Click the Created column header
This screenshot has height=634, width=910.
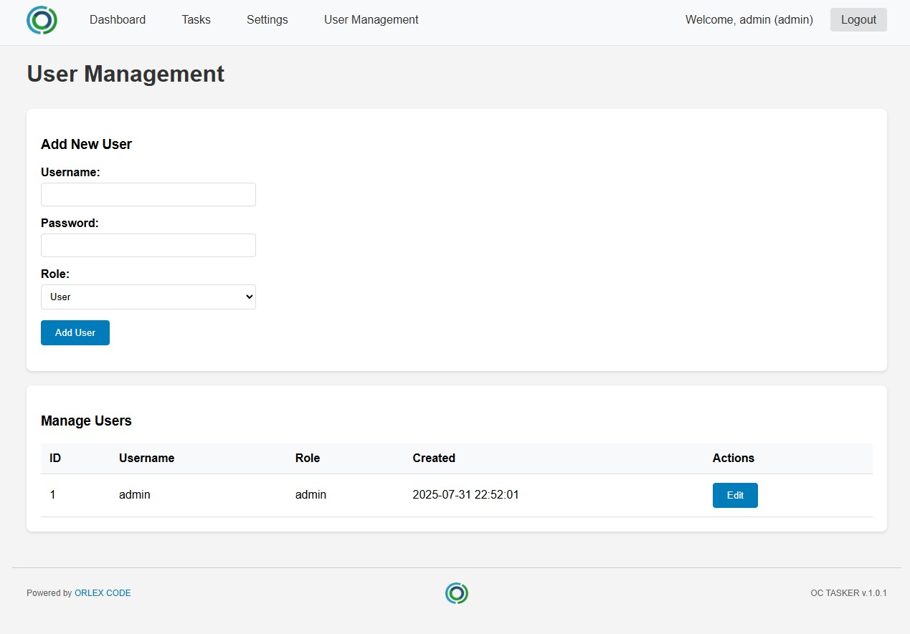(x=434, y=458)
